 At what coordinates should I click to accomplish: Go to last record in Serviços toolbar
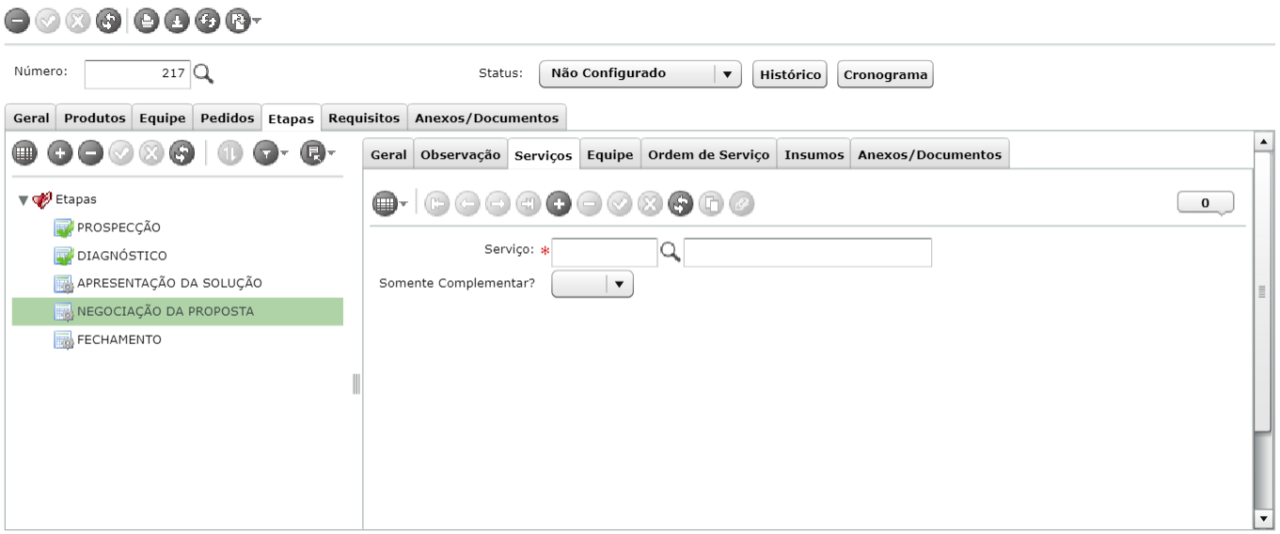(528, 202)
